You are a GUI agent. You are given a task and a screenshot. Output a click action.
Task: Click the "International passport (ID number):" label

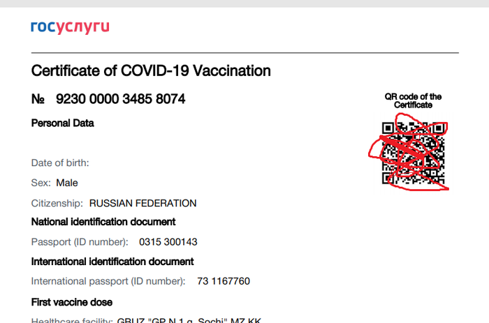(x=108, y=281)
